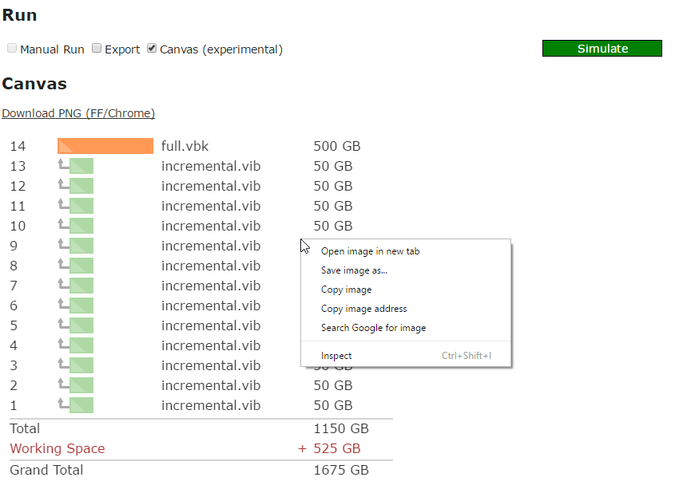Image resolution: width=679 pixels, height=485 pixels.
Task: Click the green incremental block in row 13
Action: (81, 166)
